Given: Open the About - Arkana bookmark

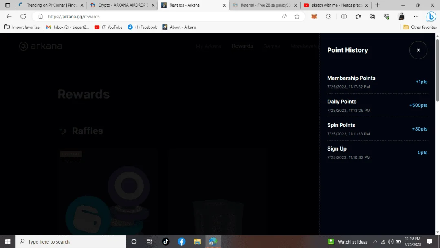Looking at the screenshot, I should (x=179, y=27).
